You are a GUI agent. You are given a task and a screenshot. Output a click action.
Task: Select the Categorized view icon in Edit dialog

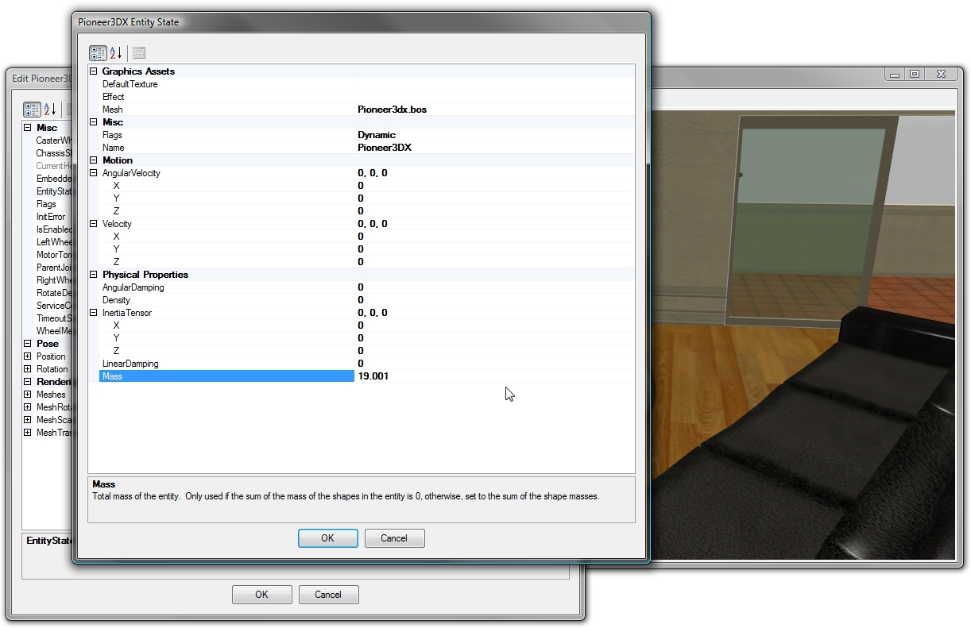point(32,109)
